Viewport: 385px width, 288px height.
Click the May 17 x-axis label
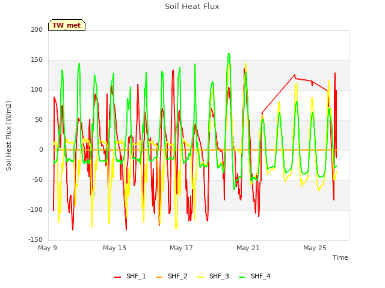(x=181, y=248)
